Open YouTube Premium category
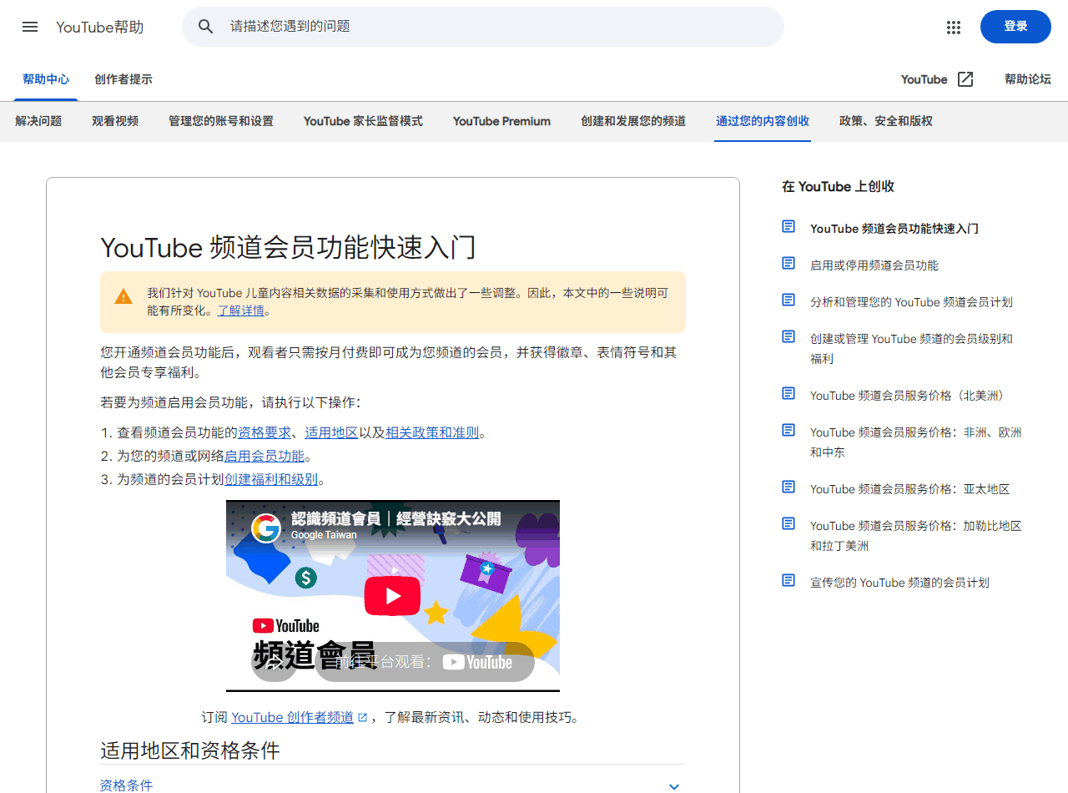 point(501,121)
